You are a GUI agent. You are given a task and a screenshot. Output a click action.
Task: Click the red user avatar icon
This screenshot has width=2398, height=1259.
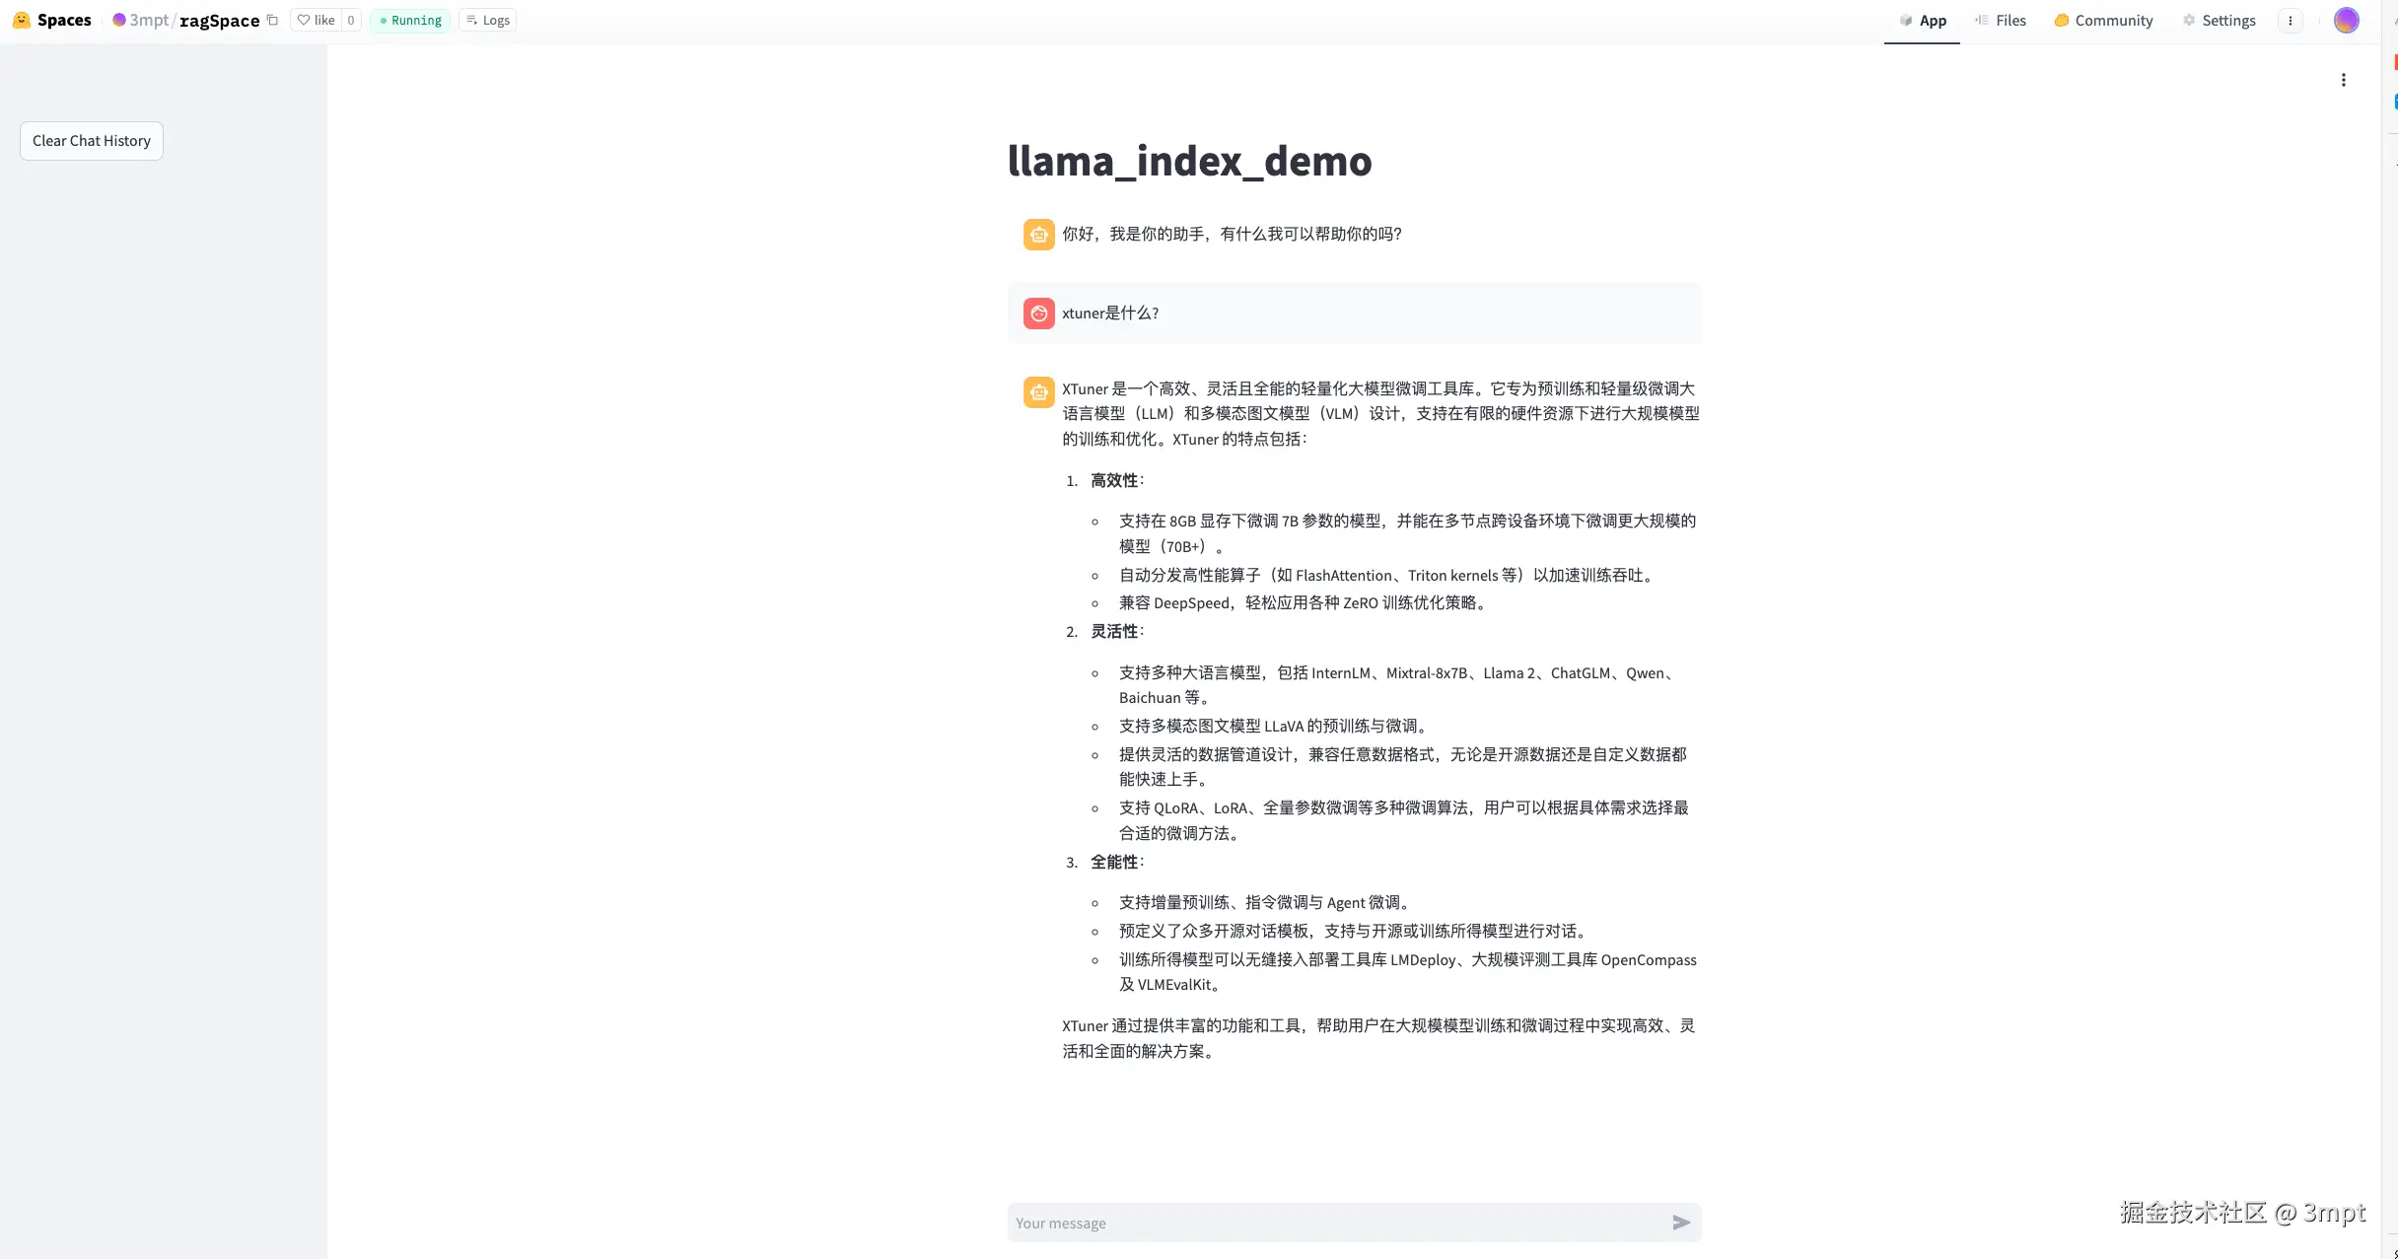tap(1038, 314)
